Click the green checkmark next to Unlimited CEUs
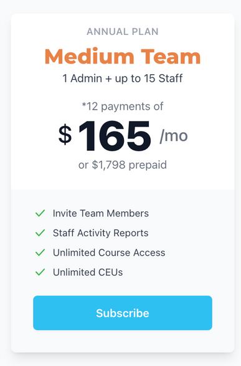The image size is (241, 366). coord(40,272)
